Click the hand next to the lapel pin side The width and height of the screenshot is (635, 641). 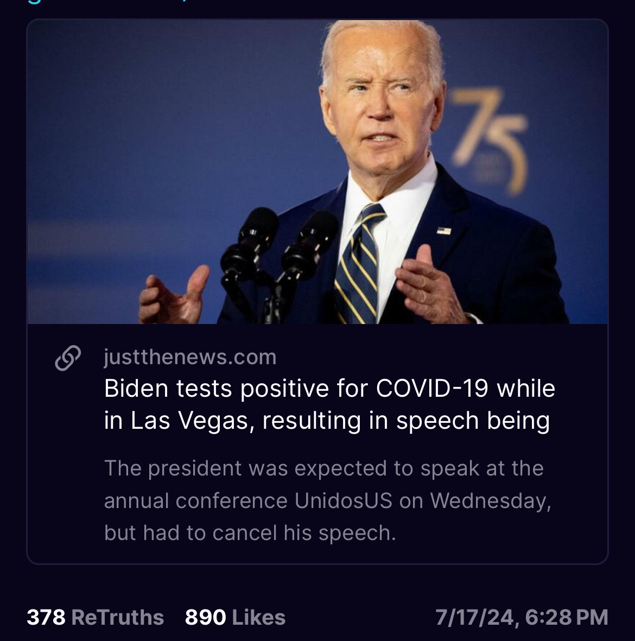(x=429, y=286)
